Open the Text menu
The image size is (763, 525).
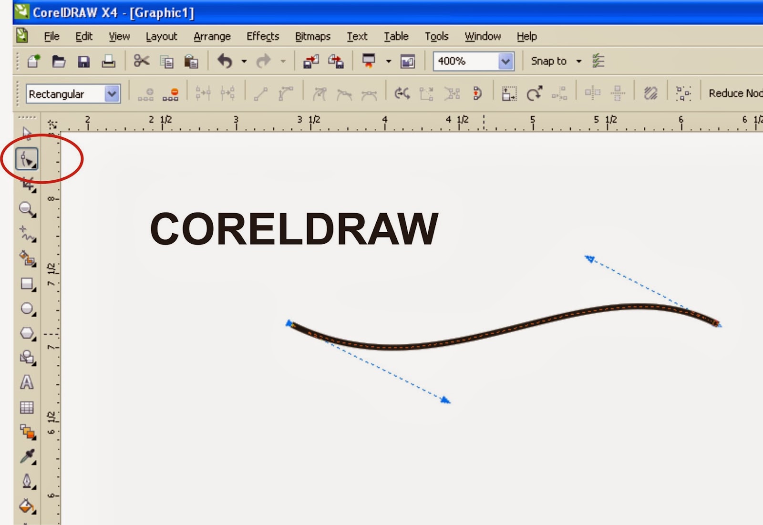[x=357, y=36]
